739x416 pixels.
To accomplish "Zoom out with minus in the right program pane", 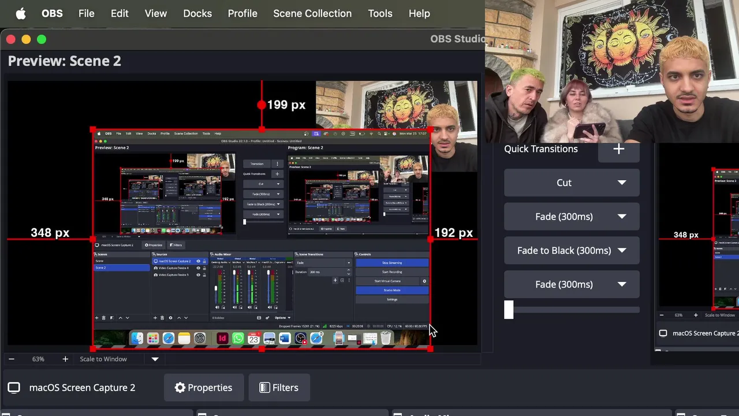I will [662, 315].
